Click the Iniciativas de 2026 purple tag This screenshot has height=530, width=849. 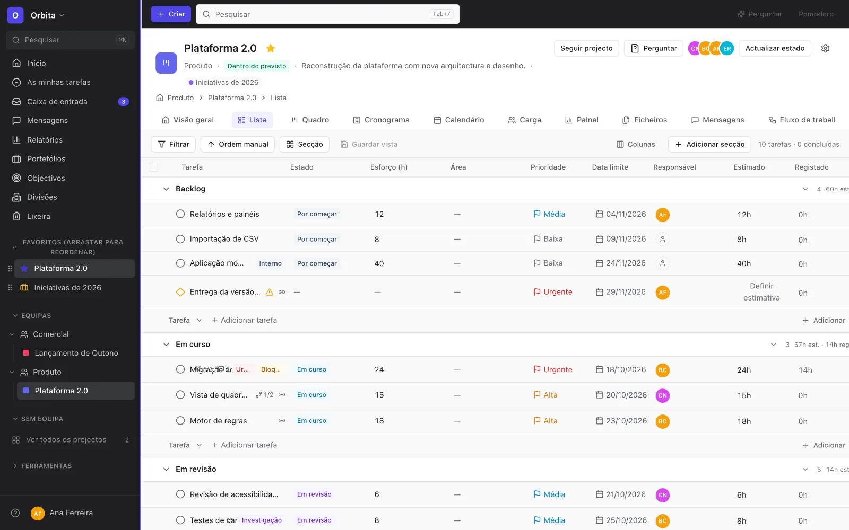(223, 82)
